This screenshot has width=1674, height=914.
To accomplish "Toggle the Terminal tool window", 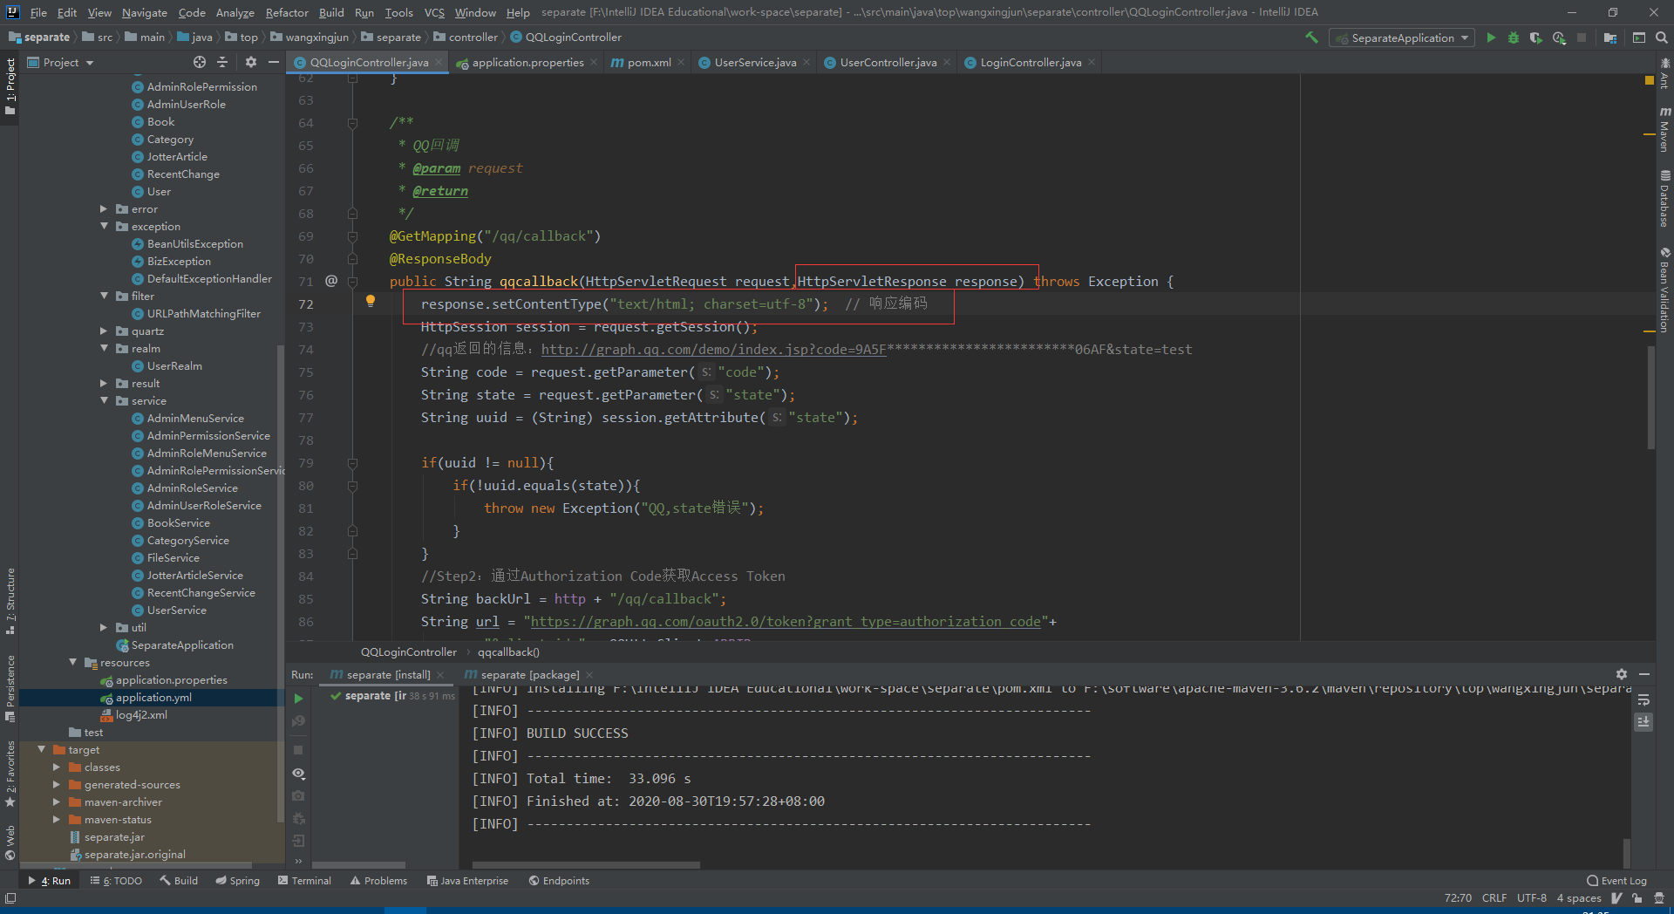I will (x=304, y=881).
